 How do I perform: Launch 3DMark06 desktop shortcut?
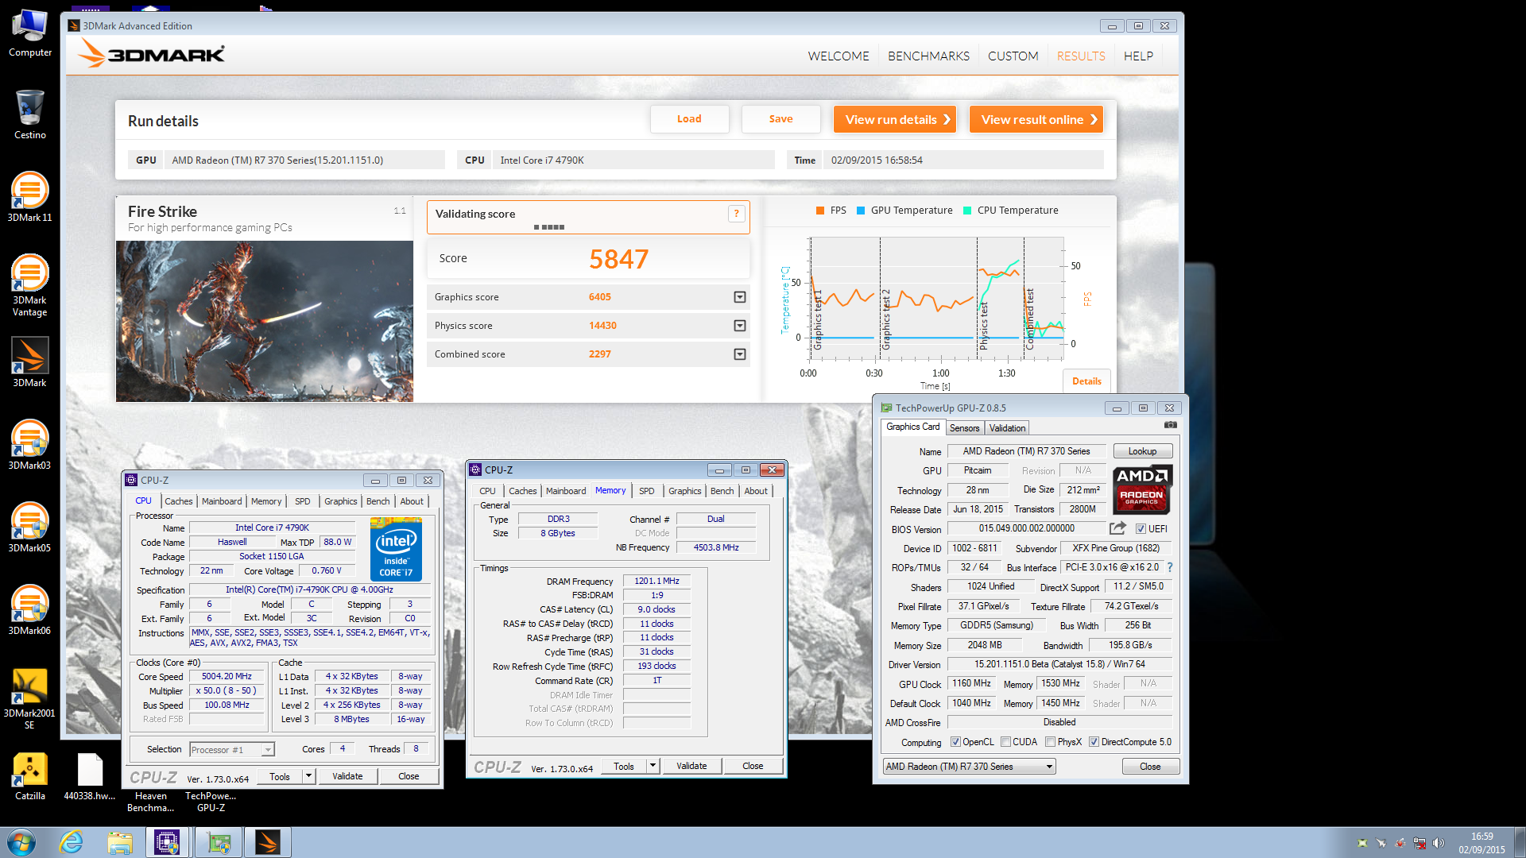click(30, 609)
